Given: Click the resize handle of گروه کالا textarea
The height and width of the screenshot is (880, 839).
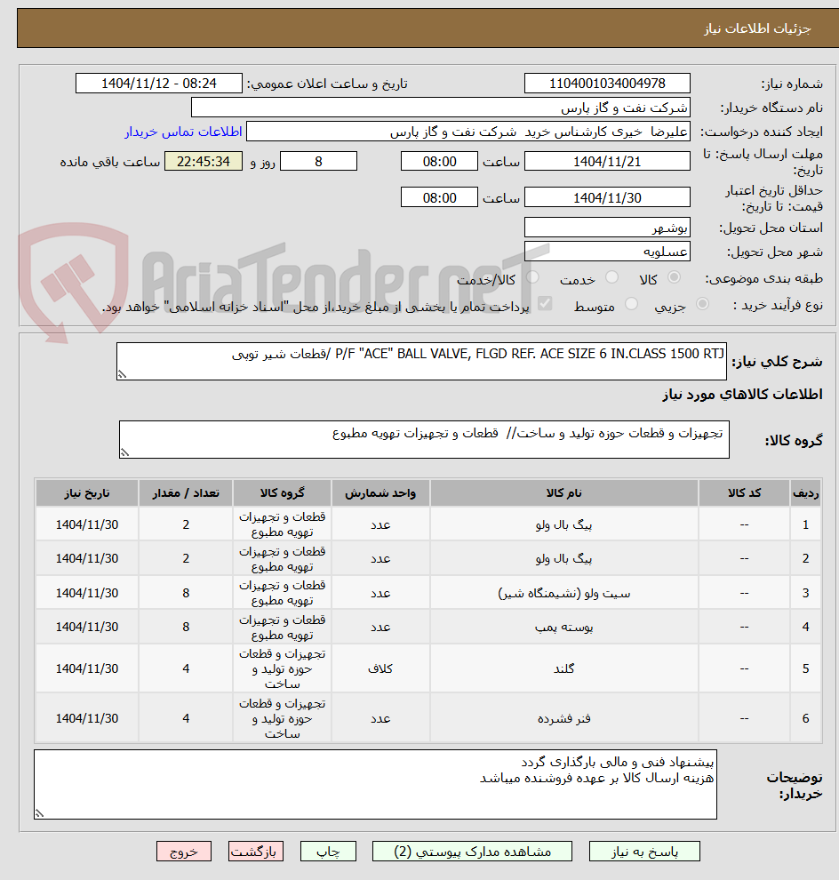Looking at the screenshot, I should (124, 453).
